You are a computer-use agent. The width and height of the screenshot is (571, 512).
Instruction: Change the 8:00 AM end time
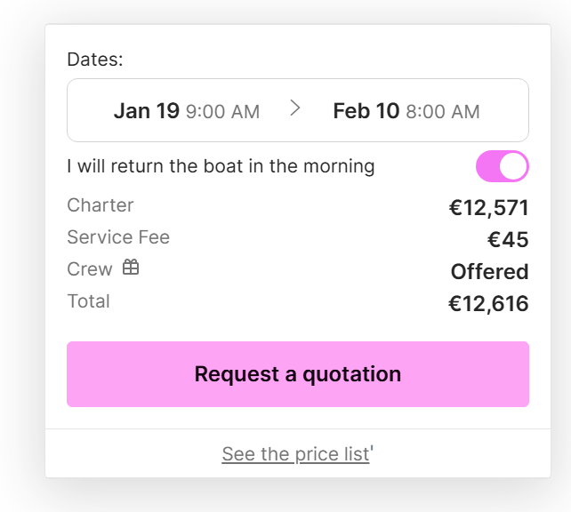point(442,112)
